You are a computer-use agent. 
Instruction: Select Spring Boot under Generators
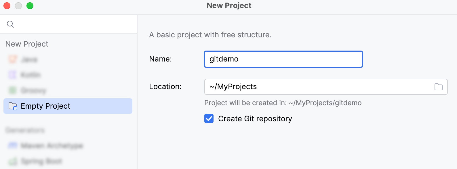point(41,161)
